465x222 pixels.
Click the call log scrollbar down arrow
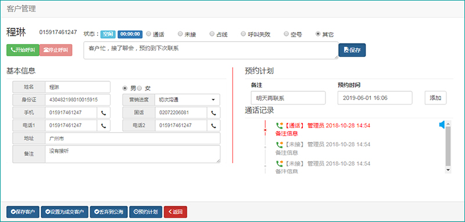pyautogui.click(x=448, y=170)
